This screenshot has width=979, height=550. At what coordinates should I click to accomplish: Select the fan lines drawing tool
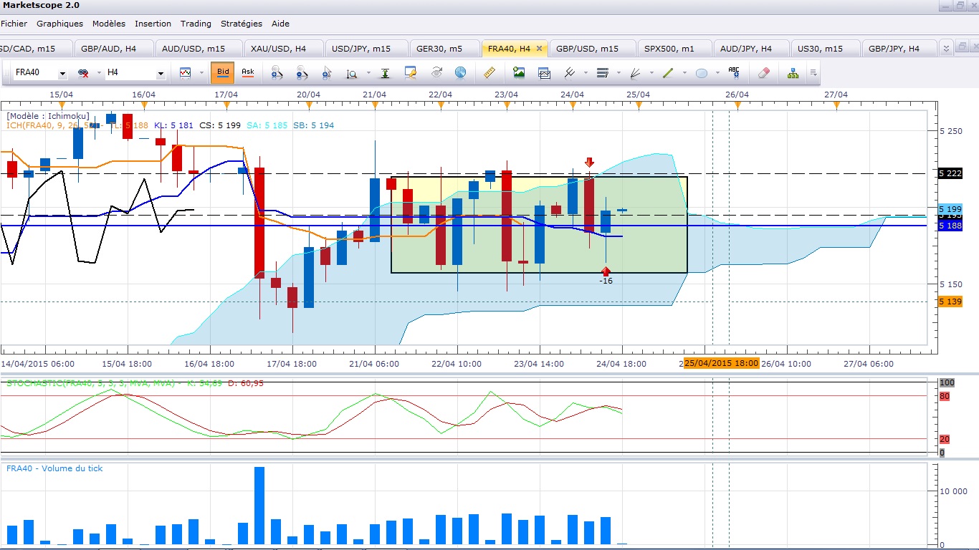pyautogui.click(x=635, y=73)
